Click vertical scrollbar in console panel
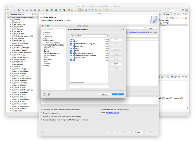This screenshot has height=143, width=195. (187, 108)
